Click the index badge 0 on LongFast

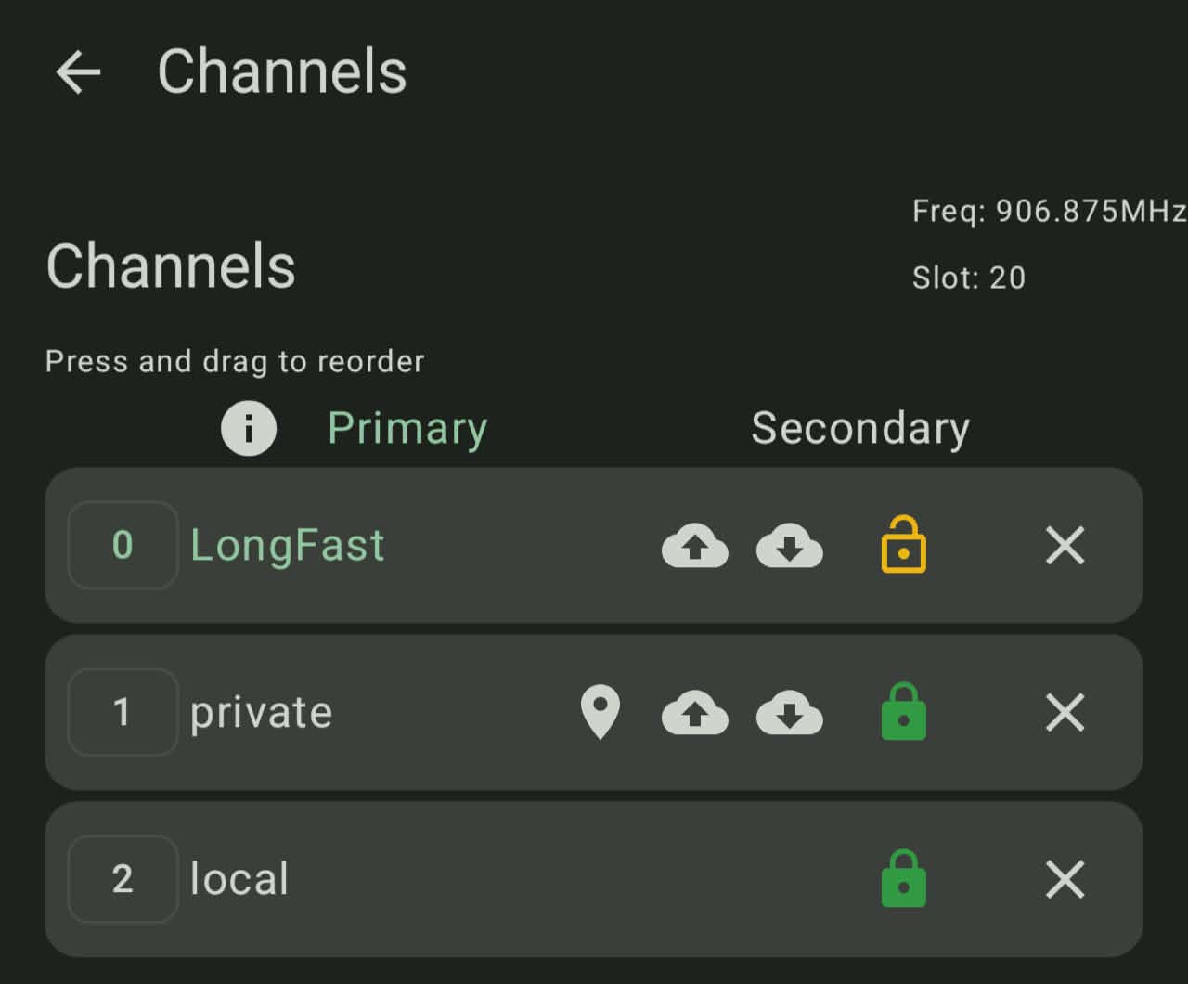(x=122, y=545)
